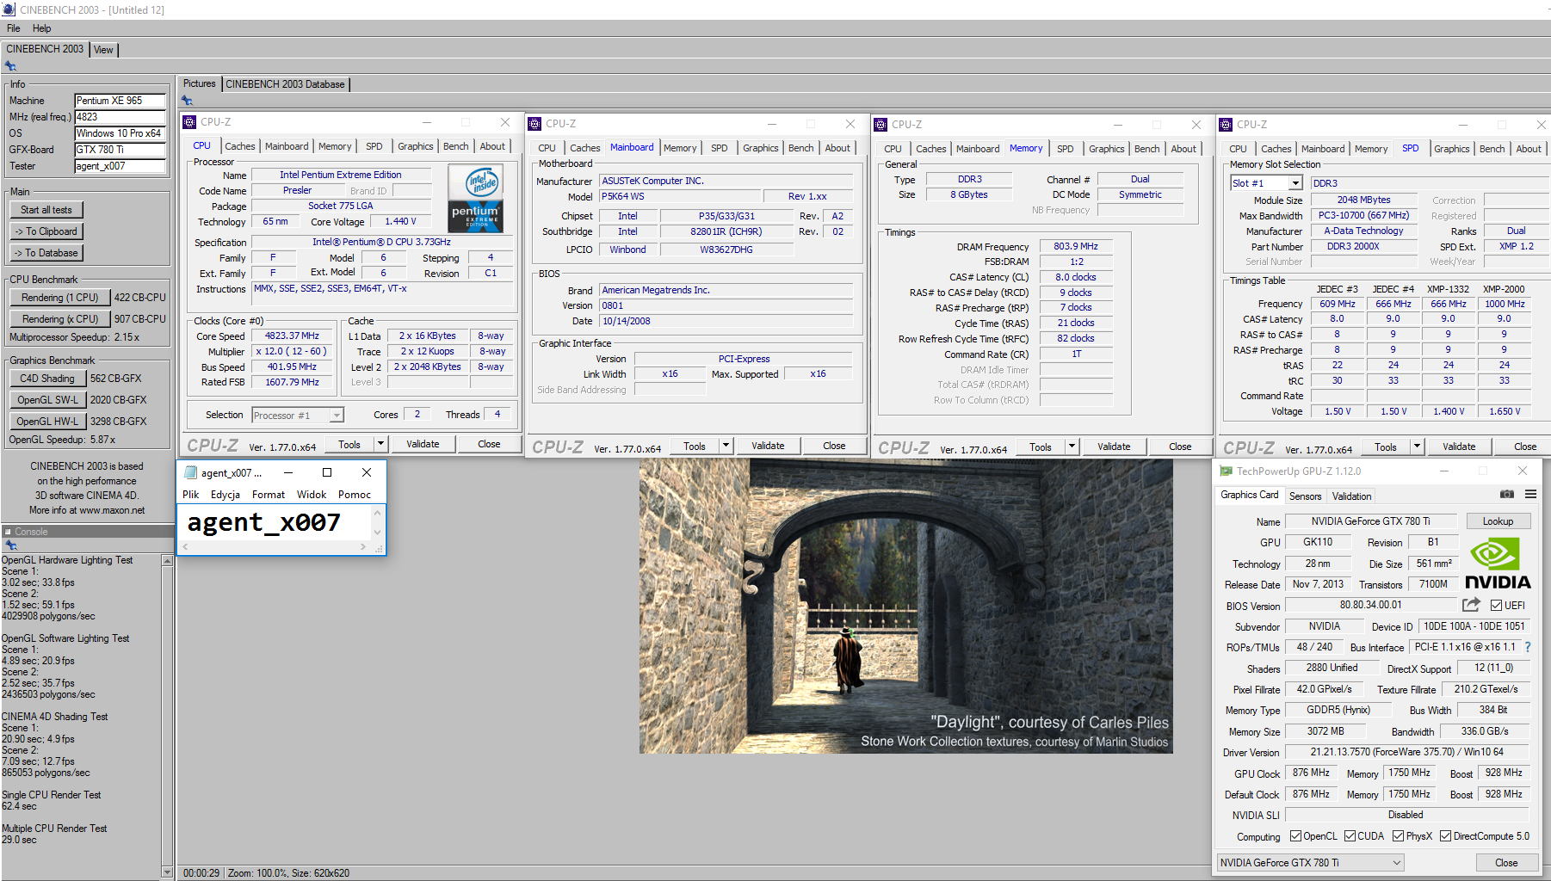Run the Rendering (x CPU) benchmark
Viewport: 1551px width, 881px height.
[60, 319]
